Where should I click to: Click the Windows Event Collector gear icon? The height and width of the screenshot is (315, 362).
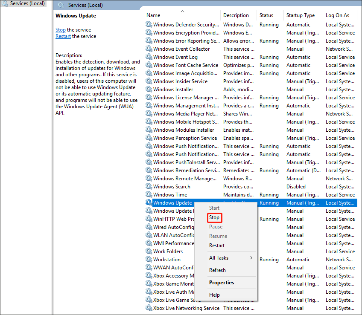pyautogui.click(x=149, y=49)
